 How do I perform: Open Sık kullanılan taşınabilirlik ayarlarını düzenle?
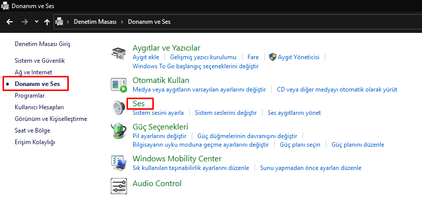tap(191, 168)
